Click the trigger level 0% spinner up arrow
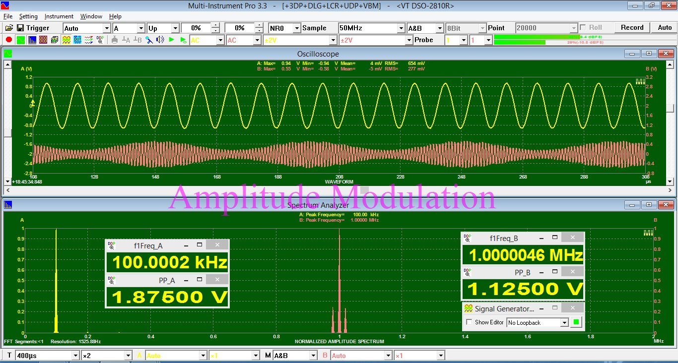678x363 pixels. (215, 25)
